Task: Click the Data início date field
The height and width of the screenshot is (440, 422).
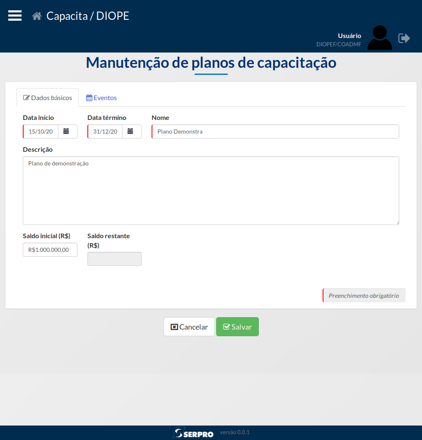Action: pyautogui.click(x=40, y=131)
